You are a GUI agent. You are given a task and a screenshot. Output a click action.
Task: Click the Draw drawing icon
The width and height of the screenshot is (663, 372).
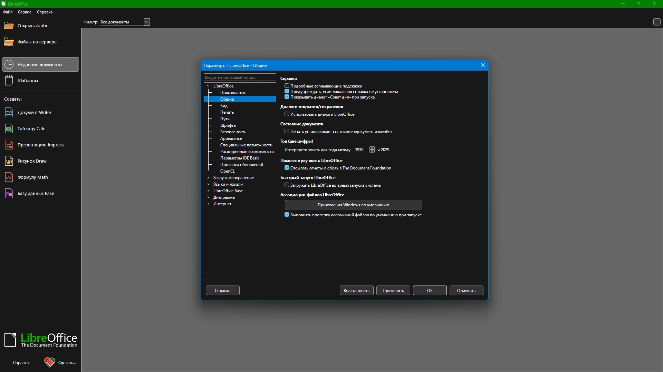click(x=9, y=161)
